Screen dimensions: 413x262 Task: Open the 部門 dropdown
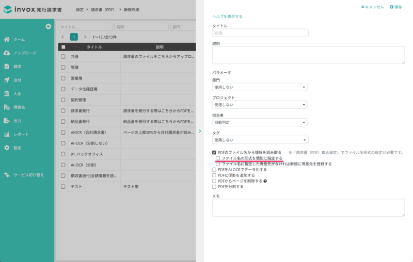[x=260, y=87]
